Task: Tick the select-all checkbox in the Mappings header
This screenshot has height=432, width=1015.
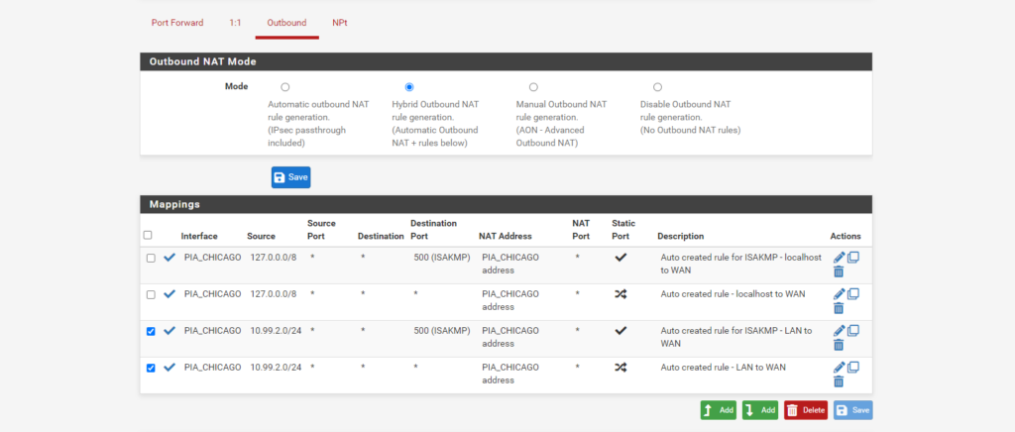Action: pos(148,236)
